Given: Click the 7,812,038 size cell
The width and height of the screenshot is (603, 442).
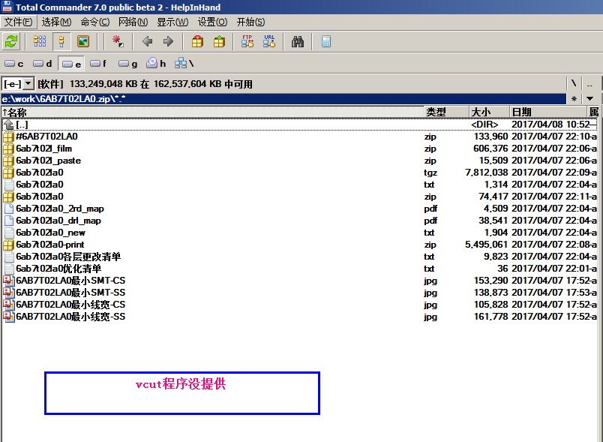Looking at the screenshot, I should click(487, 173).
